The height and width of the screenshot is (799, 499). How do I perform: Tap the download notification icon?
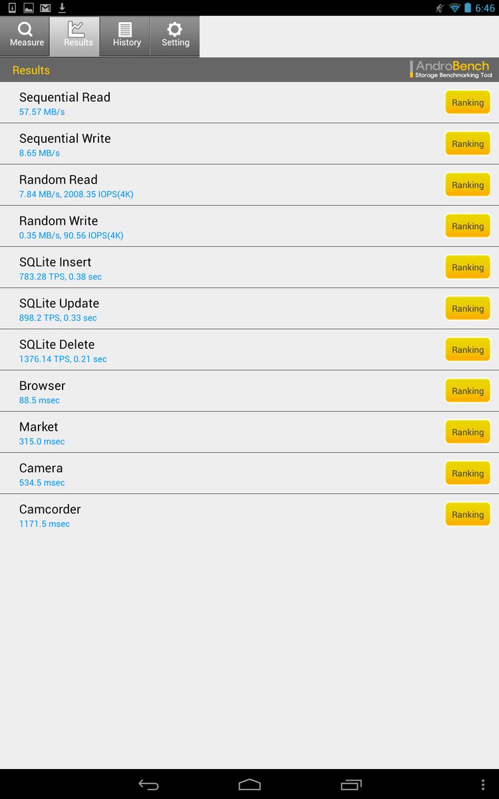pos(63,8)
